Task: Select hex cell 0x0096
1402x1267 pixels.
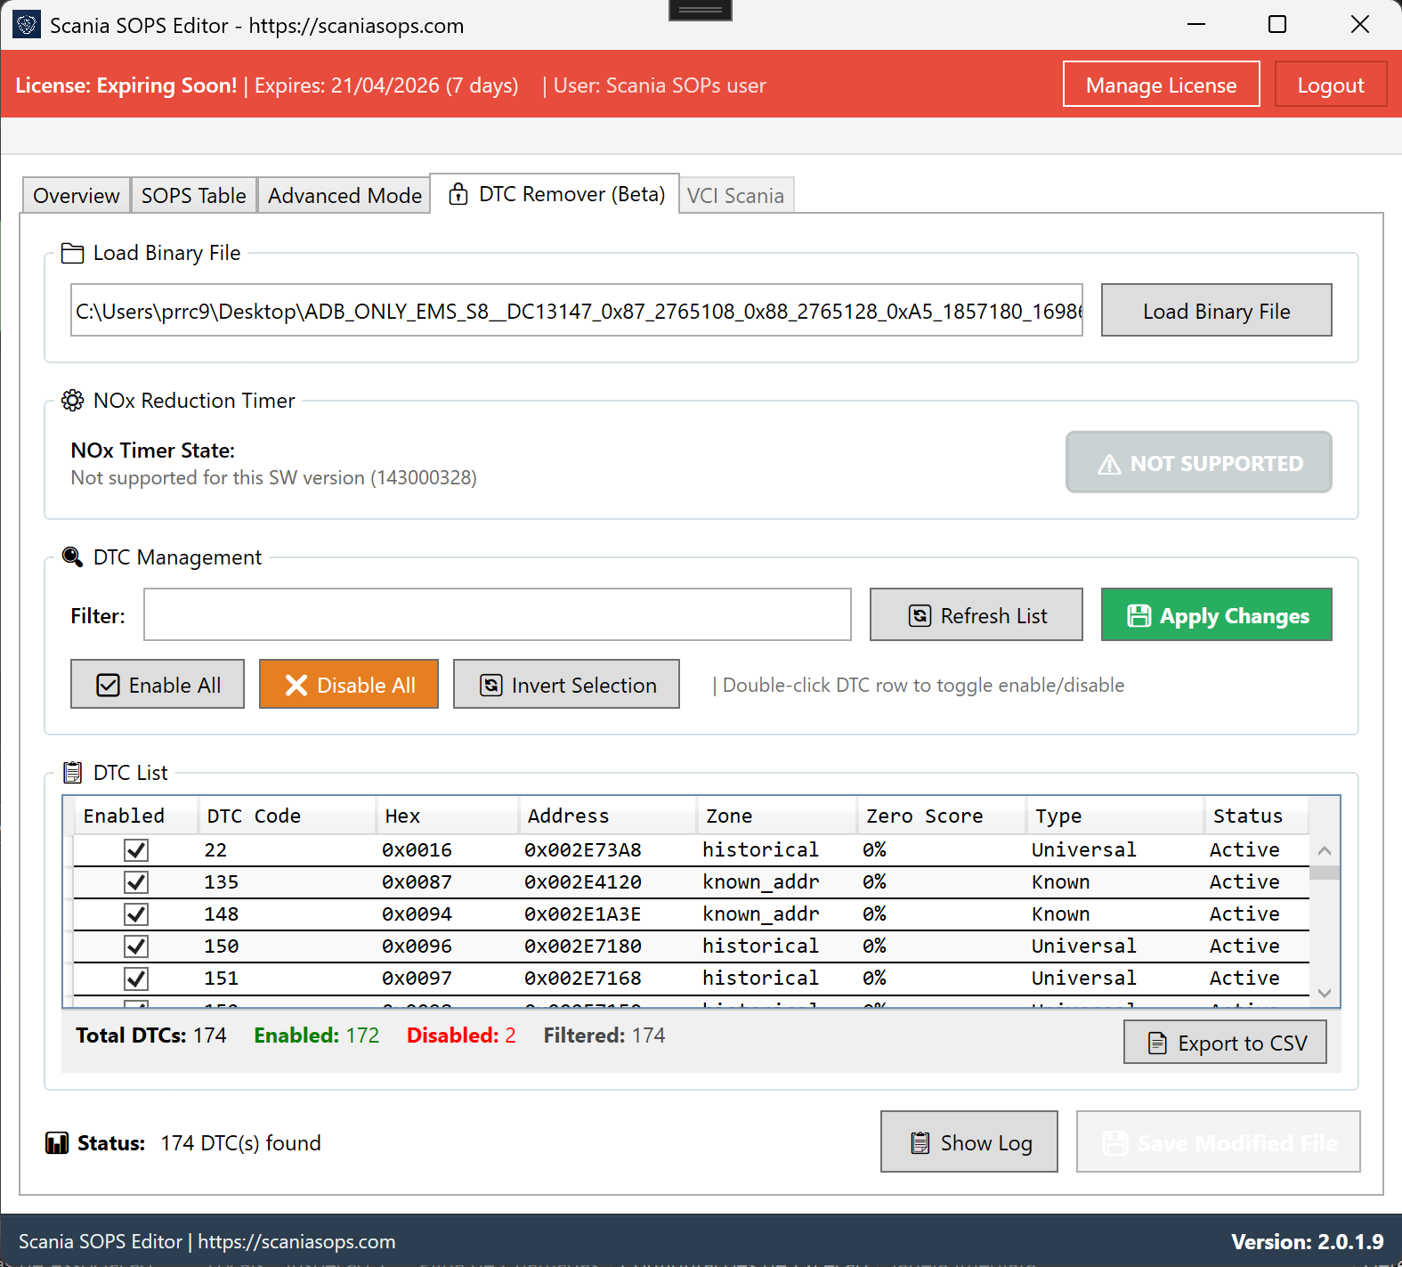Action: coord(417,946)
